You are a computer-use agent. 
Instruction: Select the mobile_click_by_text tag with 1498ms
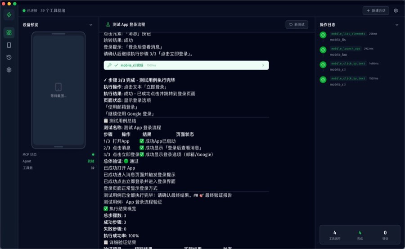[x=348, y=63]
